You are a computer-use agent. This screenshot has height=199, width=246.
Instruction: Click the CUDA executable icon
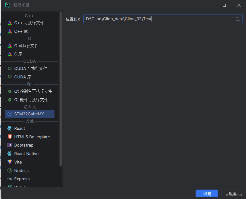tap(10, 68)
